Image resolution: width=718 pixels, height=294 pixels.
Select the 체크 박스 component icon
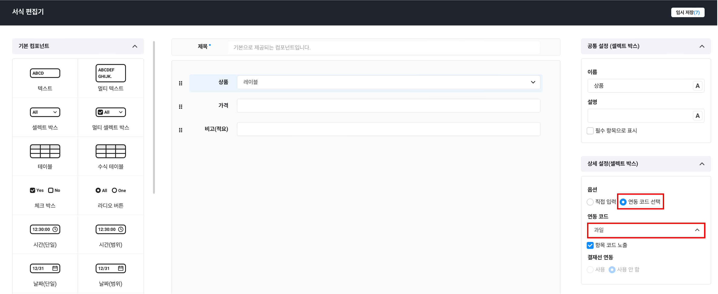pos(45,190)
